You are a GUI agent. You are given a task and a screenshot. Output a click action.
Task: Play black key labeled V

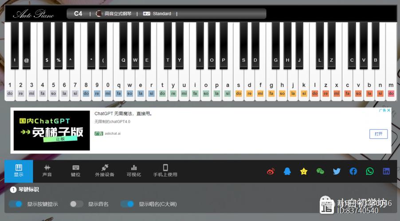click(364, 46)
